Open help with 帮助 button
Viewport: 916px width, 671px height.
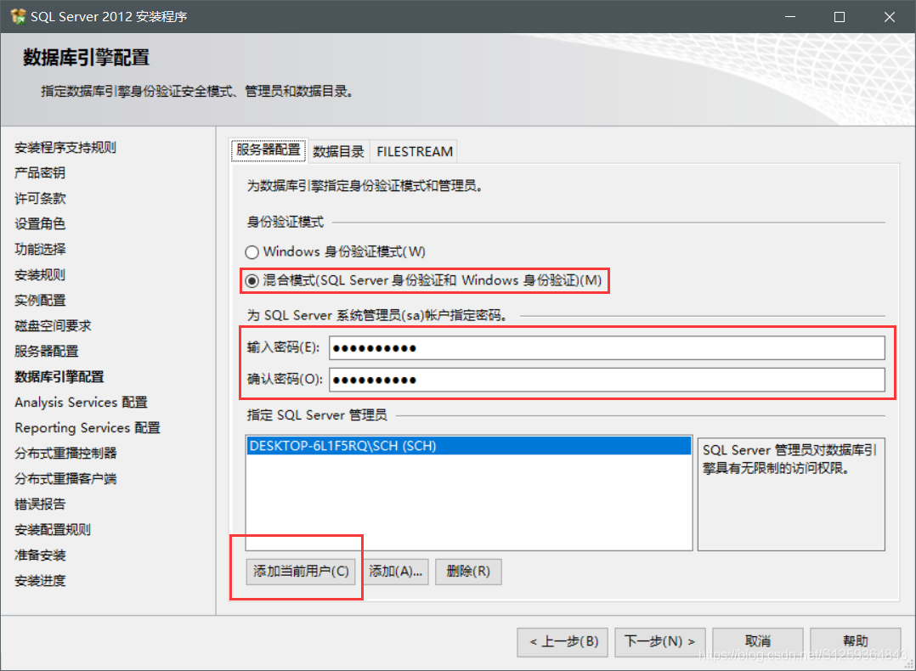click(855, 642)
